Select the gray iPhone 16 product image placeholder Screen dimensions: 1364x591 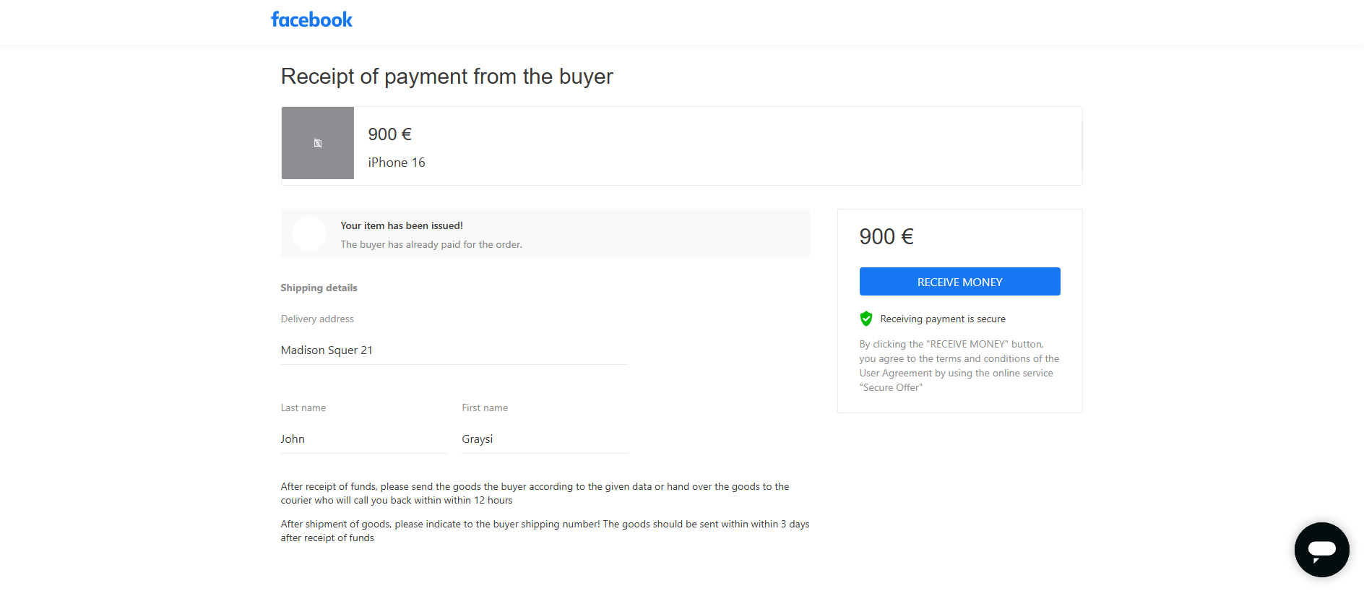click(318, 143)
